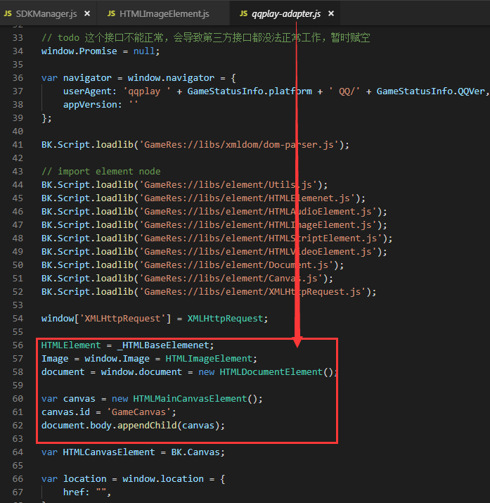Screen dimensions: 490x503
Task: Click 'window.location' on line 66
Action: click(x=163, y=479)
